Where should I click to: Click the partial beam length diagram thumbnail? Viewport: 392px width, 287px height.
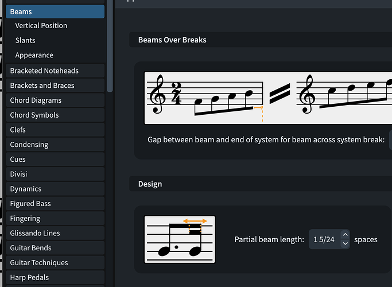tap(180, 239)
